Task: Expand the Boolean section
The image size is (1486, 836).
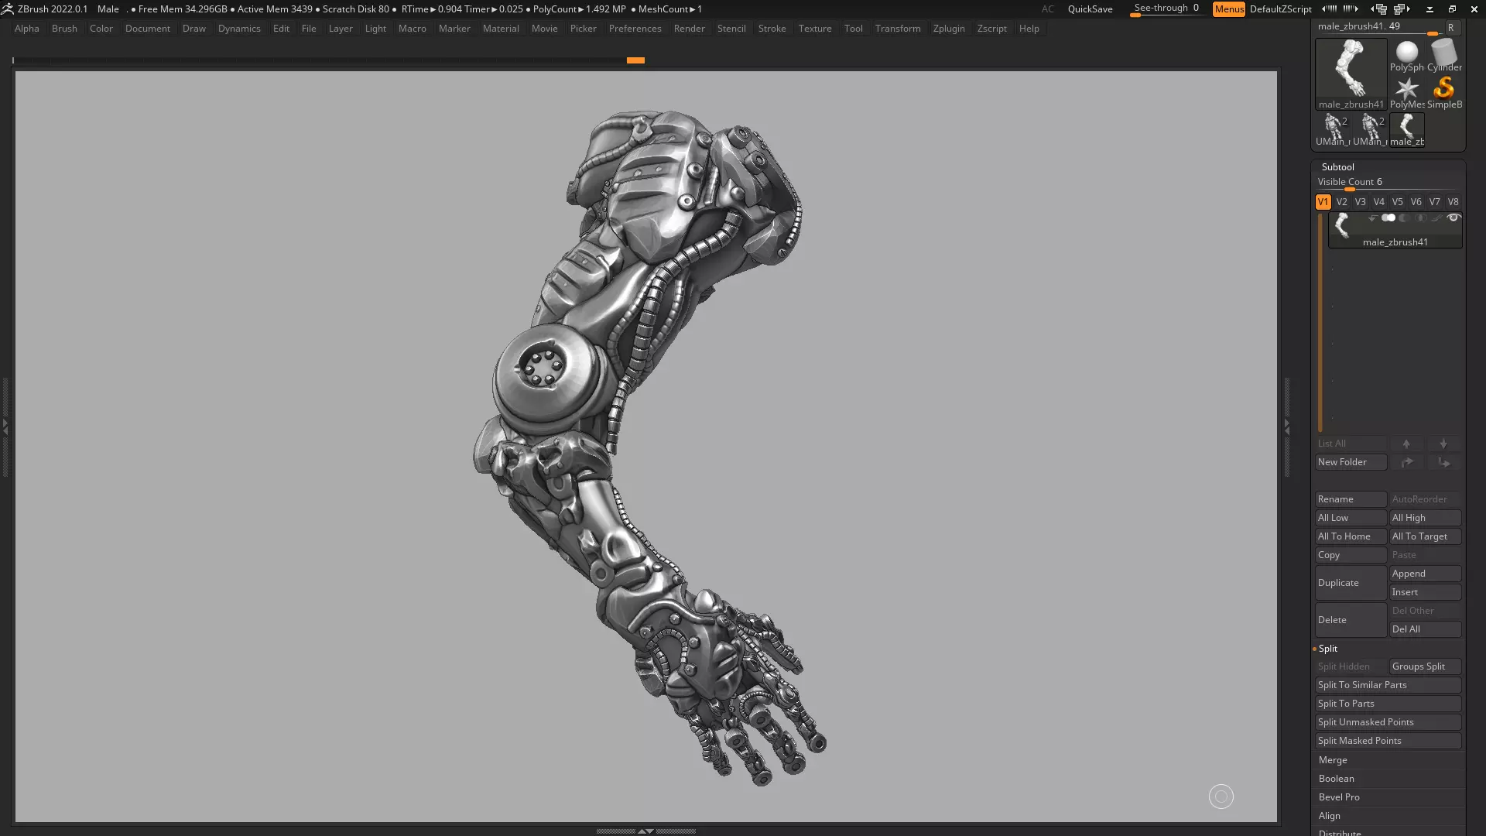Action: [1336, 779]
